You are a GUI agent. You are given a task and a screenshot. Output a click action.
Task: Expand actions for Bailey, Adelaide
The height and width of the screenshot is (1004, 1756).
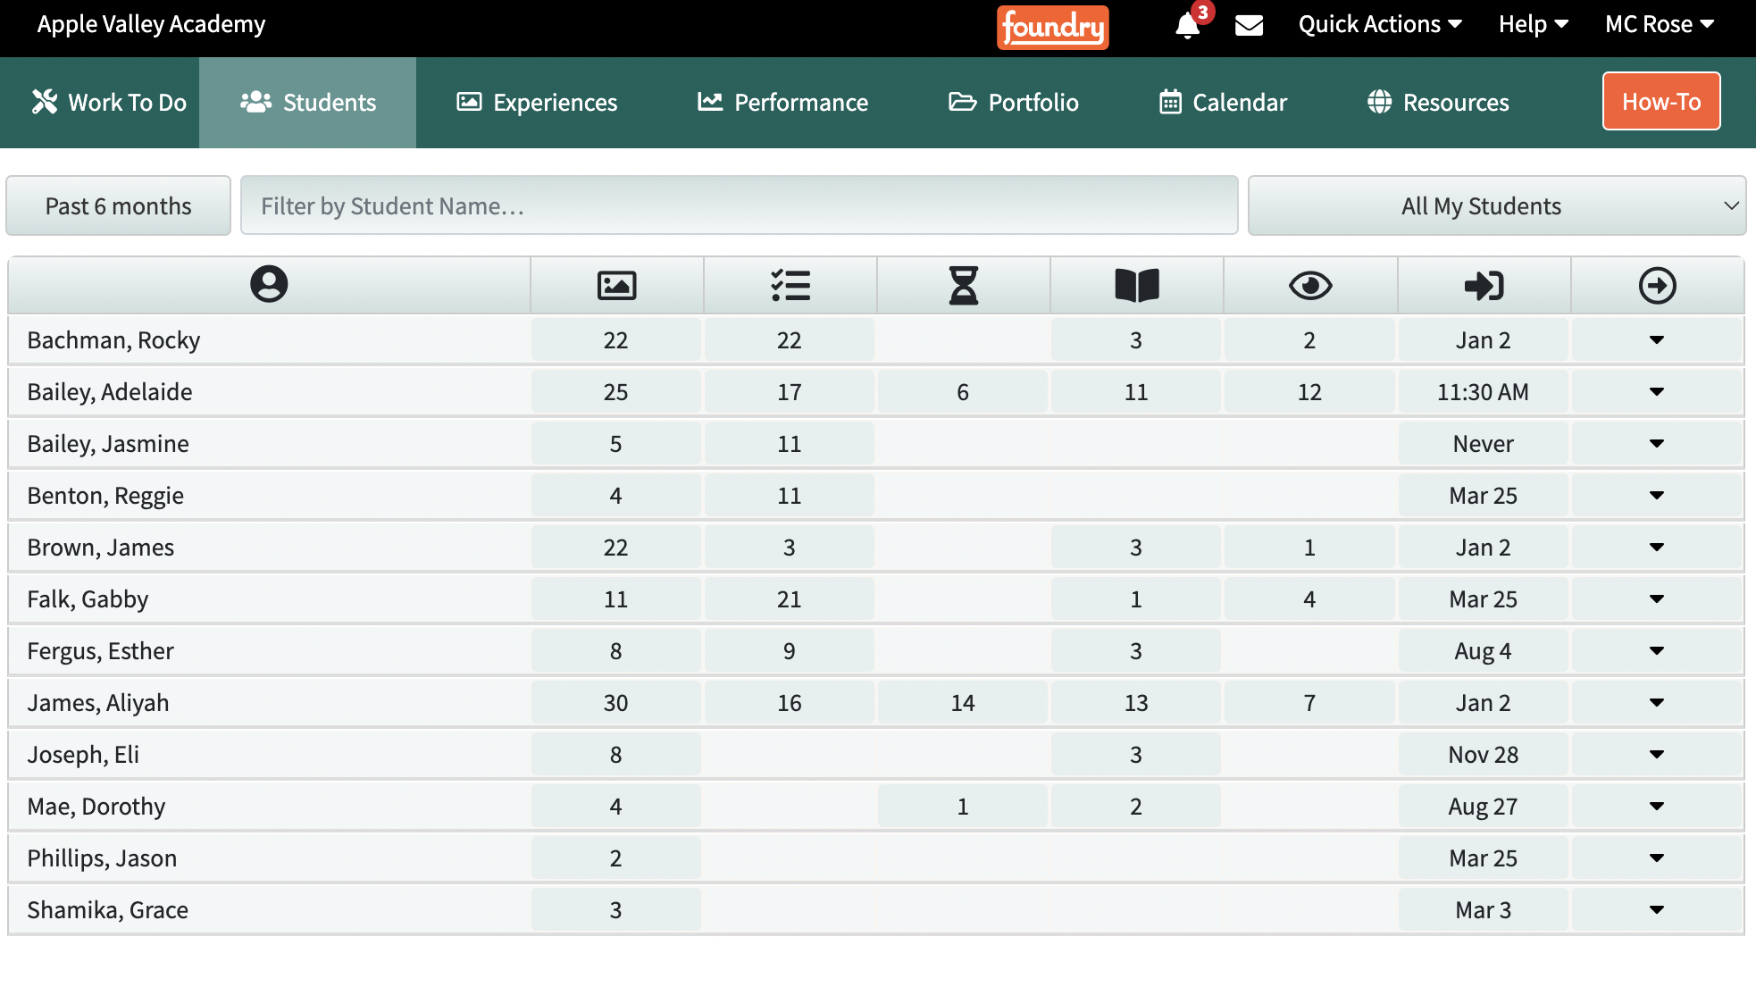coord(1657,392)
